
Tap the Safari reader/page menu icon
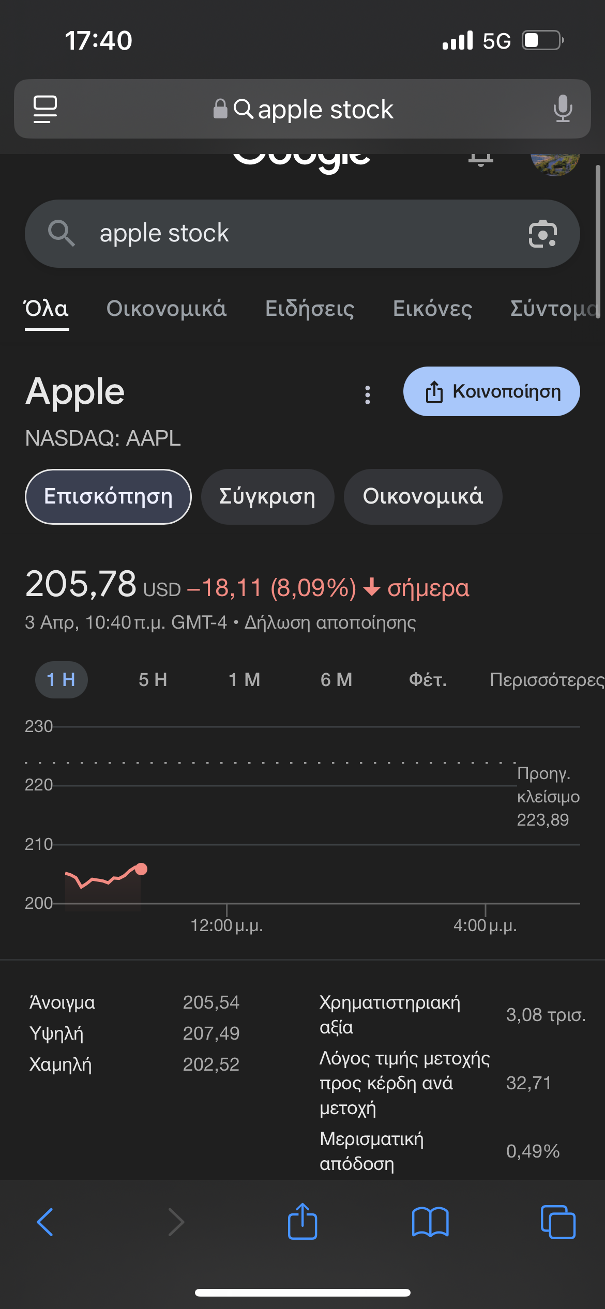click(45, 109)
